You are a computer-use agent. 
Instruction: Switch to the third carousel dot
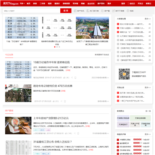(59, 47)
